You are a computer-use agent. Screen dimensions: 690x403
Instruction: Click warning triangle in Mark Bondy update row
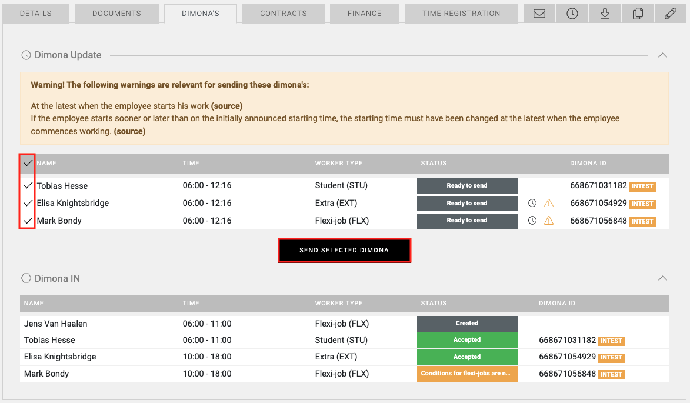tap(549, 221)
